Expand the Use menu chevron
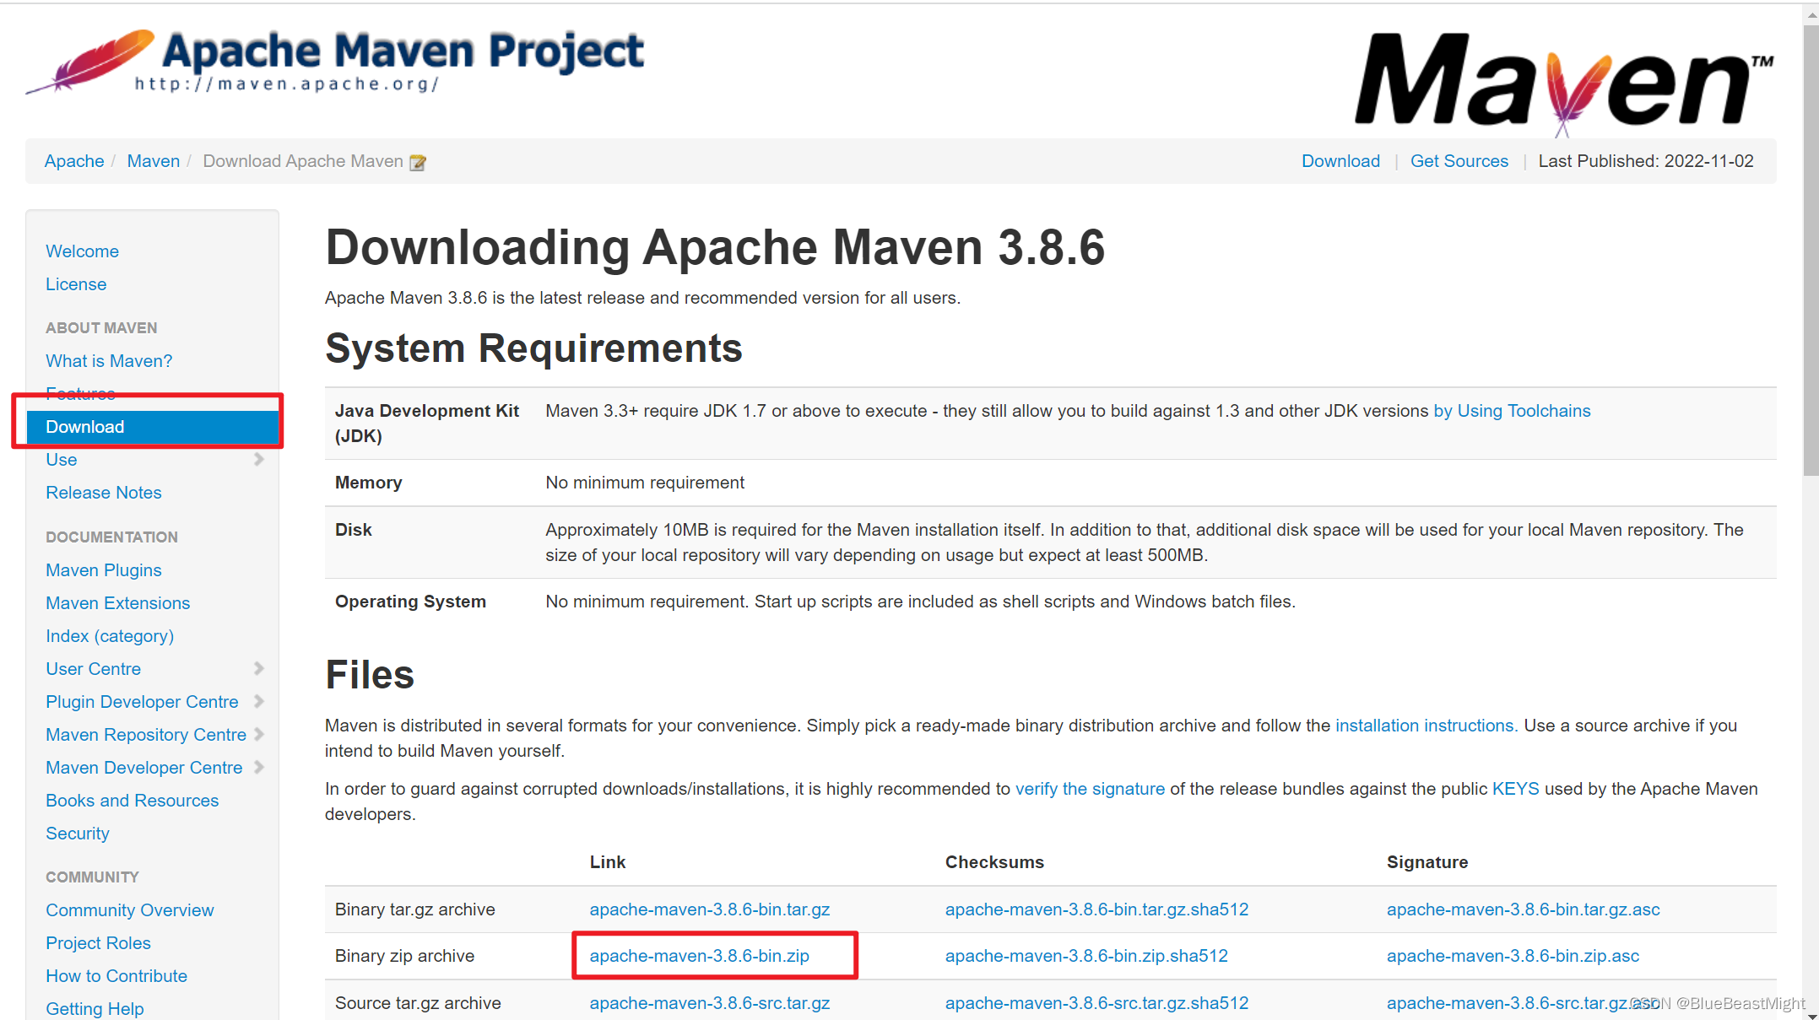Screen dimensions: 1819x1020 click(x=259, y=460)
